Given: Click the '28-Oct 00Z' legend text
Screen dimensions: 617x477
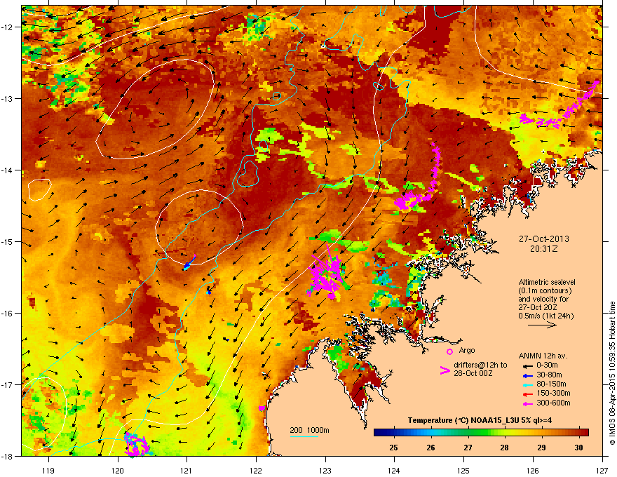Looking at the screenshot, I should [473, 373].
